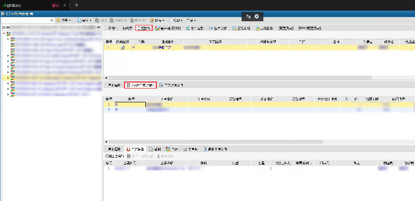Click the root node icon in the tree

9,35
